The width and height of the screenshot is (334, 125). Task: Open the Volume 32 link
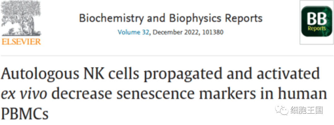pyautogui.click(x=133, y=32)
